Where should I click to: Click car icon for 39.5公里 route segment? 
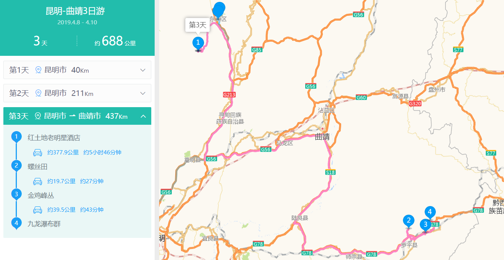[37, 210]
